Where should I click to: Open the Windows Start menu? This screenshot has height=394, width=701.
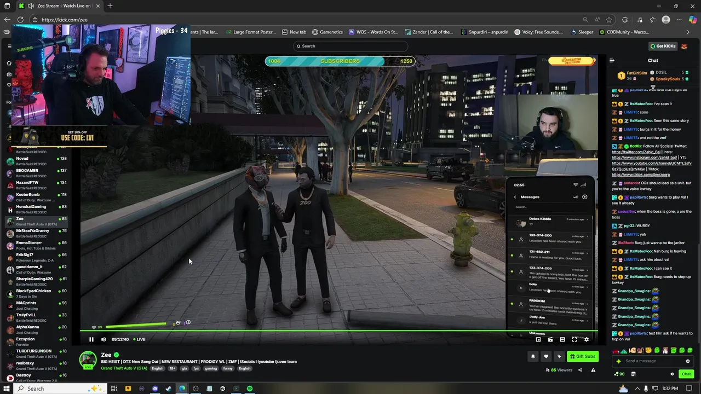[x=7, y=389]
